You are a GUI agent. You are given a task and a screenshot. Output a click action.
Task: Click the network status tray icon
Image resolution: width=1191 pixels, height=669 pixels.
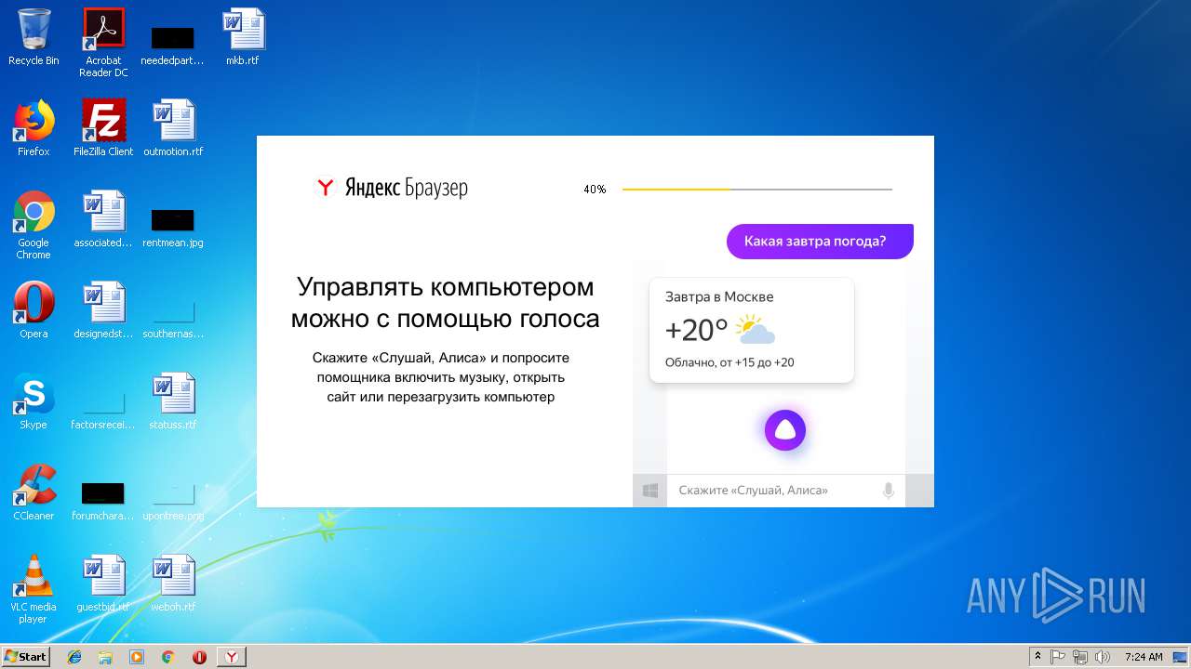[1079, 657]
